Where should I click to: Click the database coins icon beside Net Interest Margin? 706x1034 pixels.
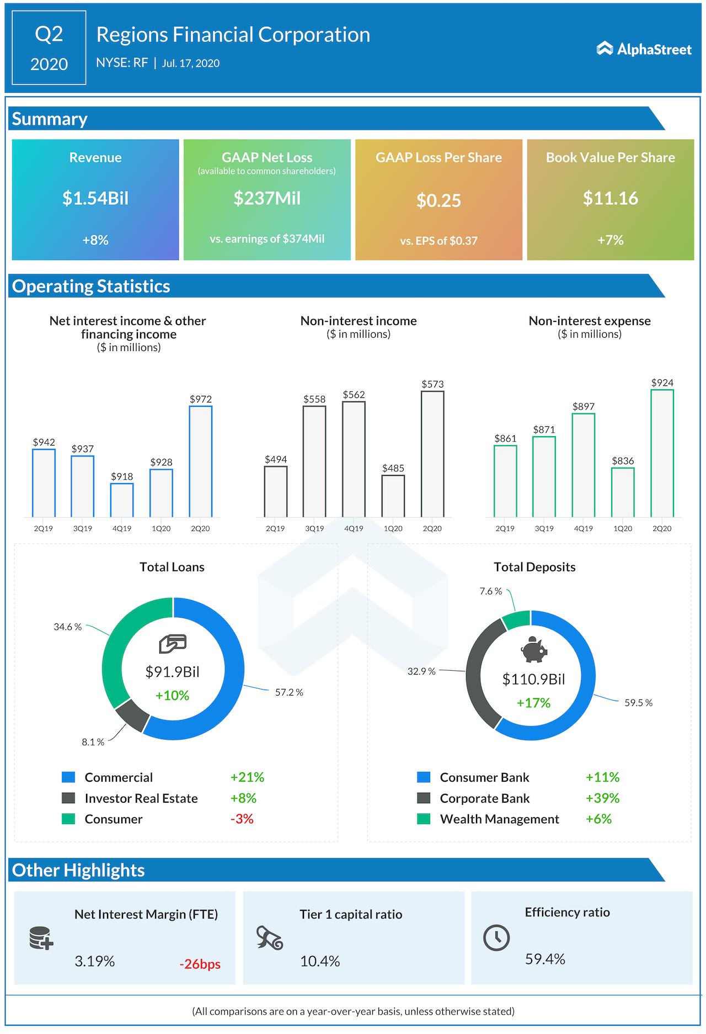41,938
